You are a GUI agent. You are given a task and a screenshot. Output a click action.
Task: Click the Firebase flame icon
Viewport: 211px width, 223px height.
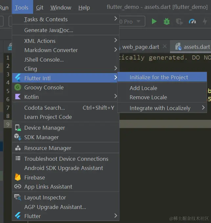(x=18, y=177)
